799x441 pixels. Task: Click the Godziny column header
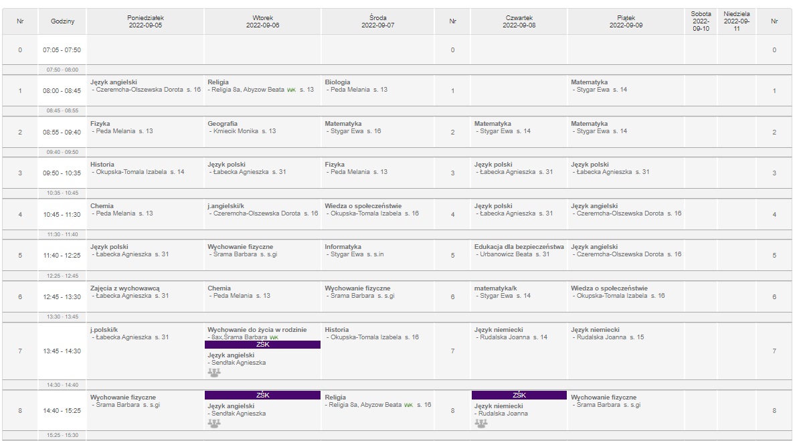[x=62, y=21]
